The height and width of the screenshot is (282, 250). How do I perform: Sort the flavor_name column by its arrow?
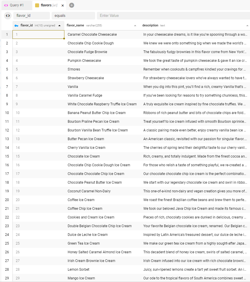[x=135, y=26]
